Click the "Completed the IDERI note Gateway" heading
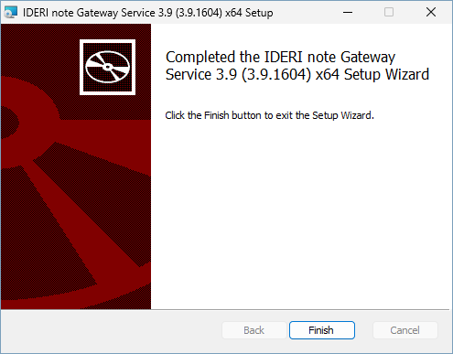 tap(280, 57)
